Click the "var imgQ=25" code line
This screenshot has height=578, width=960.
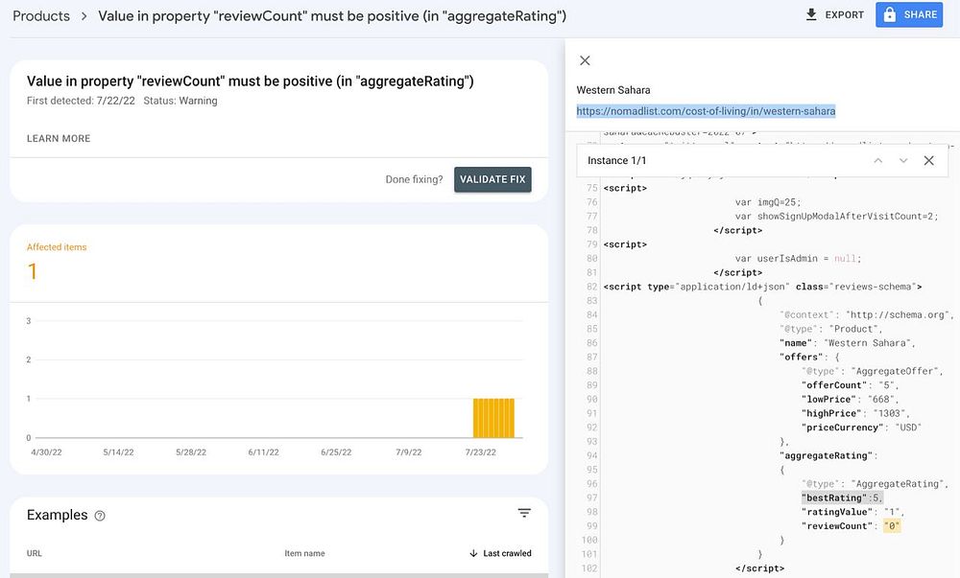[x=768, y=202]
